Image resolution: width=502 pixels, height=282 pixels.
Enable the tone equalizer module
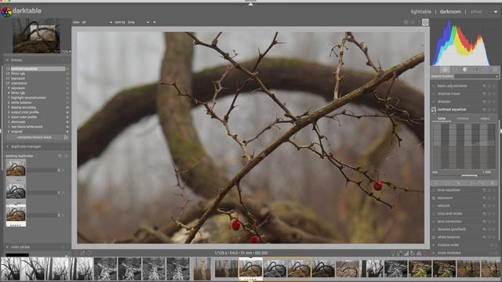click(x=434, y=190)
